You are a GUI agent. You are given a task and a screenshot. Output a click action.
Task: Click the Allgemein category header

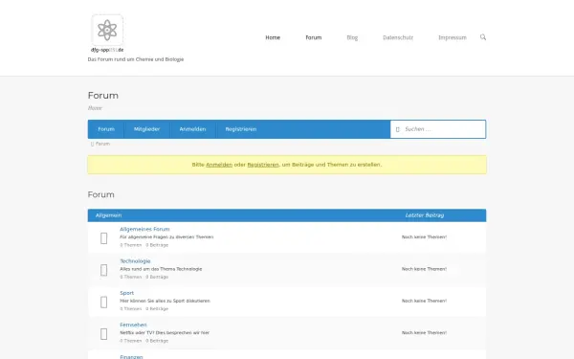pyautogui.click(x=108, y=215)
